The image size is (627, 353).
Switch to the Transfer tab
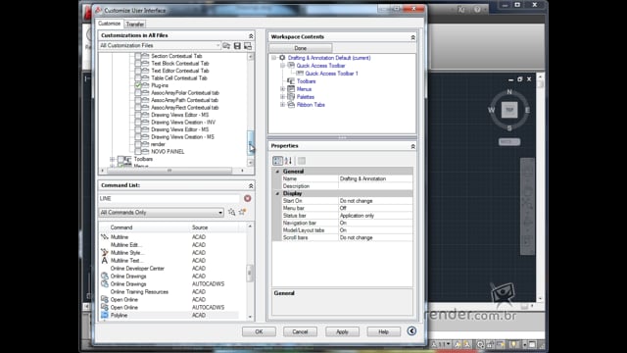pos(135,25)
